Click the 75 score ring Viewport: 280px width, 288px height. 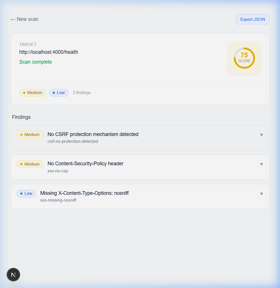coord(244,58)
